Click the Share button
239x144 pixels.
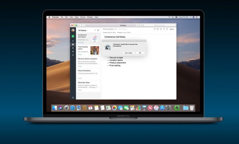click(x=171, y=29)
